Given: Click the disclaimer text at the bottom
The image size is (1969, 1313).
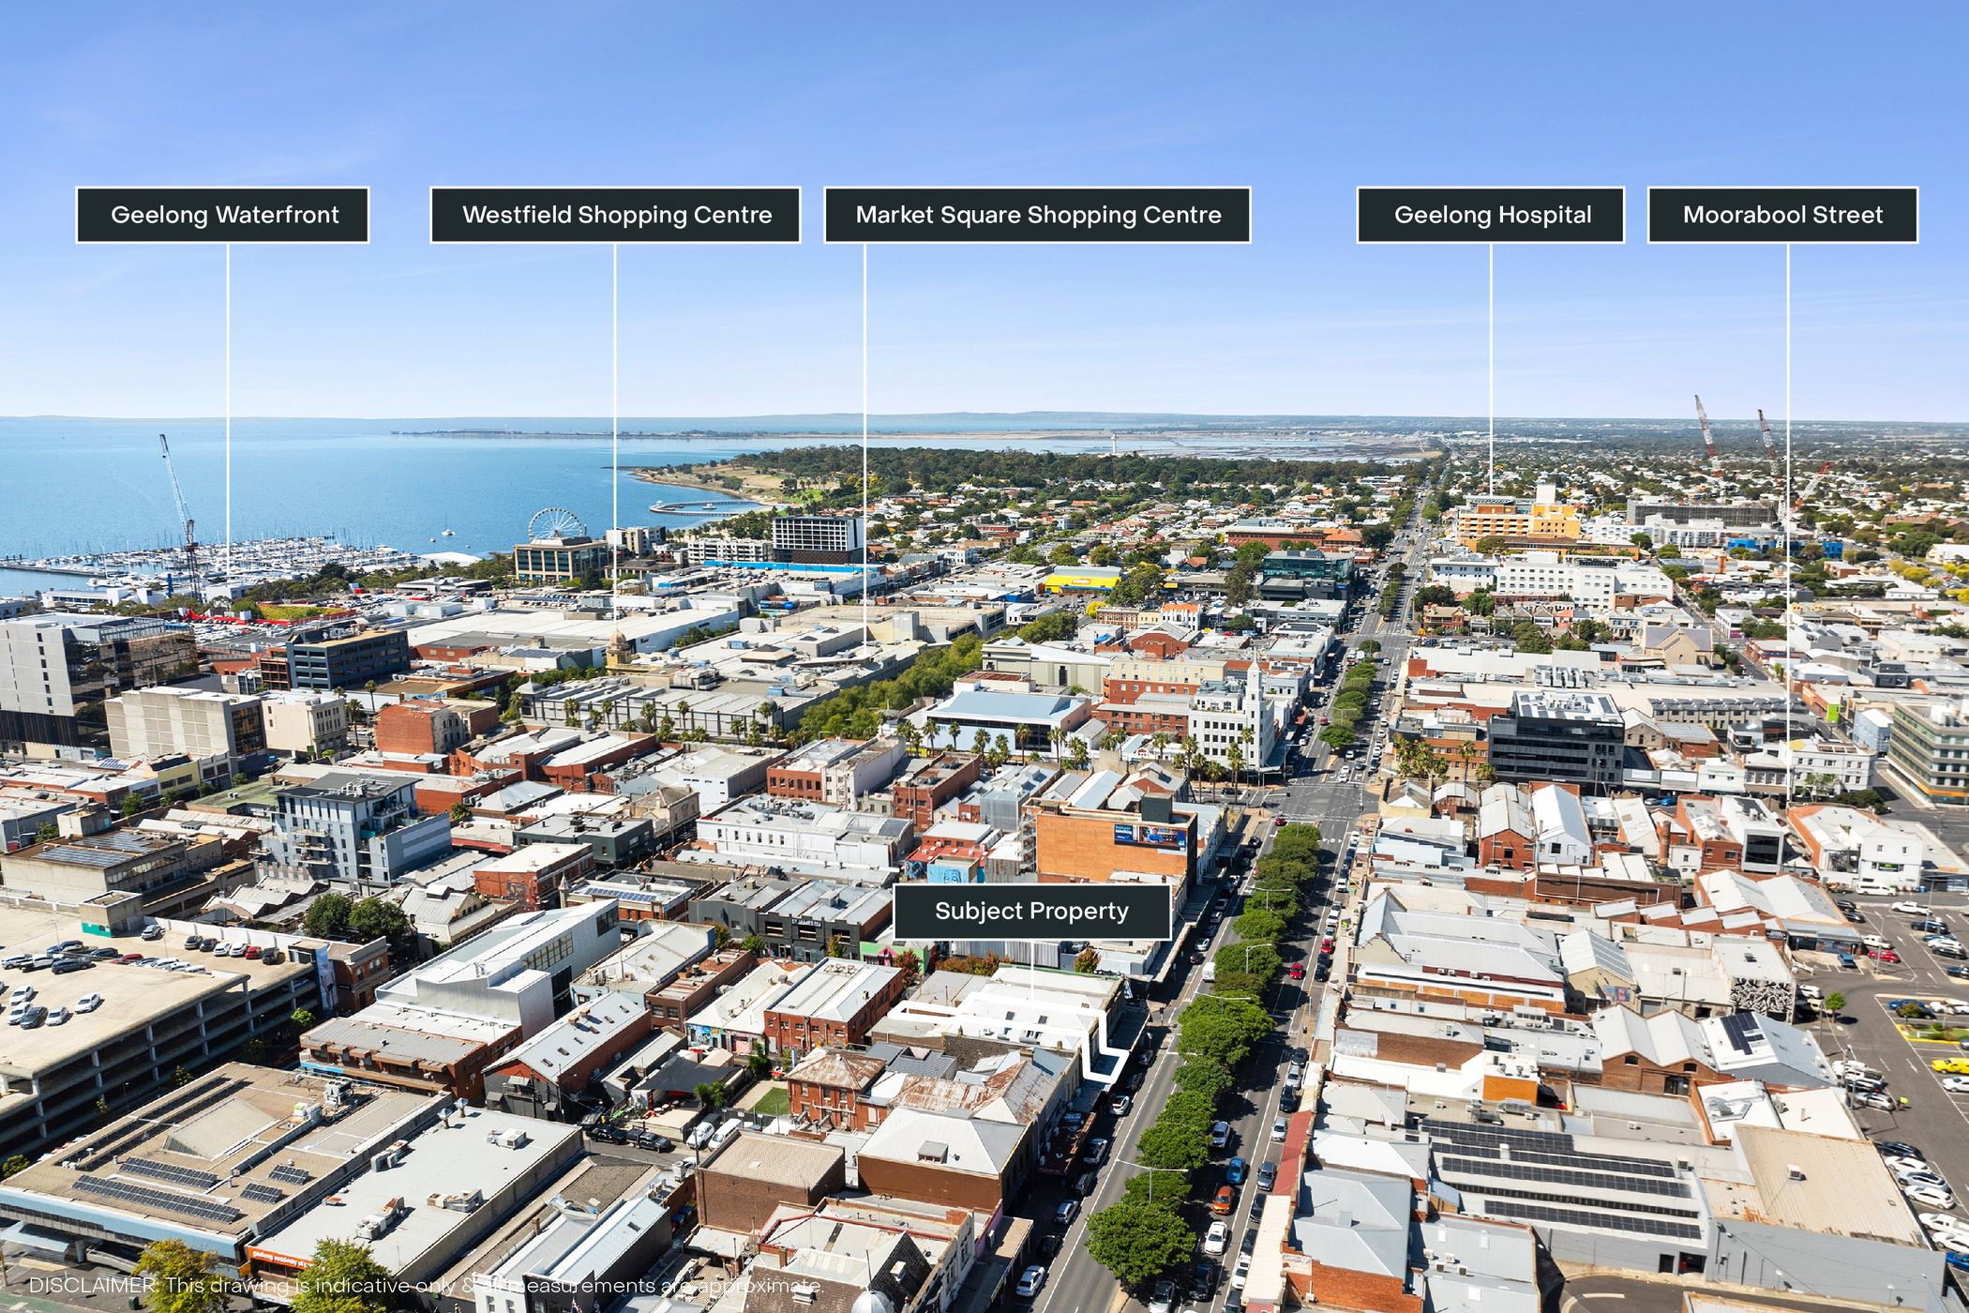Looking at the screenshot, I should pyautogui.click(x=425, y=1285).
